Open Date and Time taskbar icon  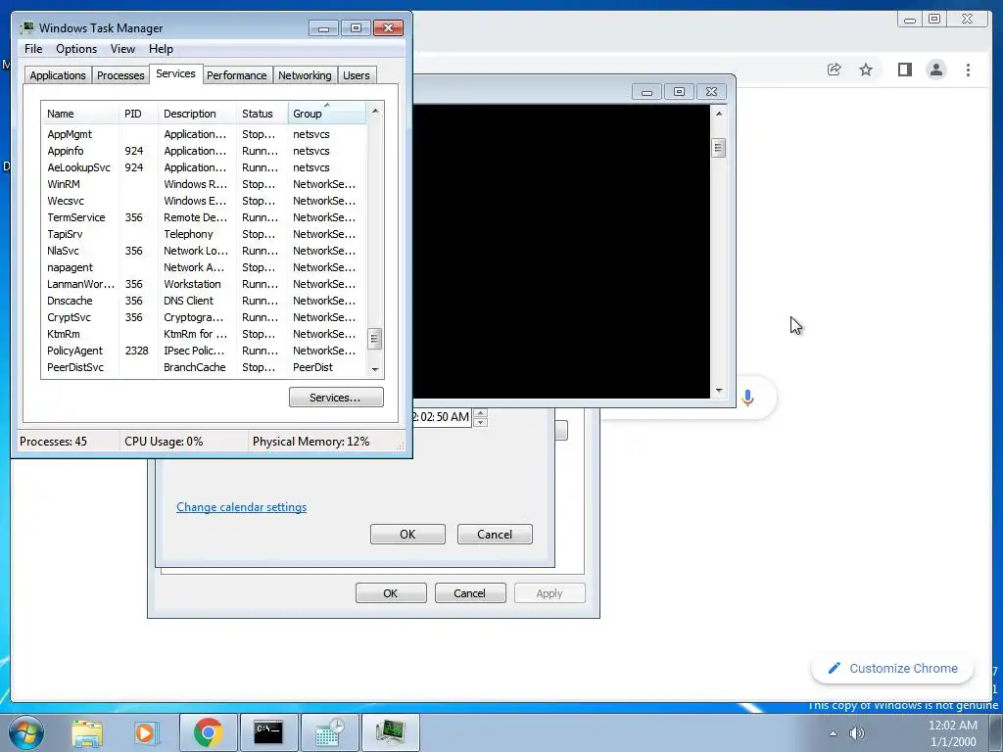pyautogui.click(x=329, y=732)
